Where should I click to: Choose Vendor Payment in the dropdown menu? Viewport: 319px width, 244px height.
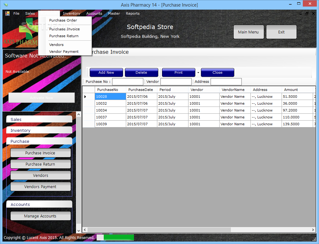[65, 52]
